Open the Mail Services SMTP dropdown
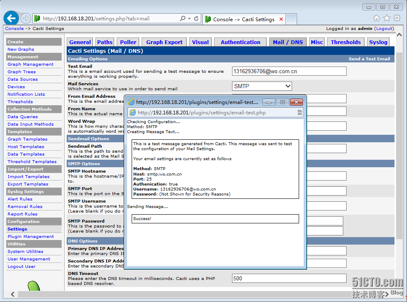407x302 pixels. (262, 86)
